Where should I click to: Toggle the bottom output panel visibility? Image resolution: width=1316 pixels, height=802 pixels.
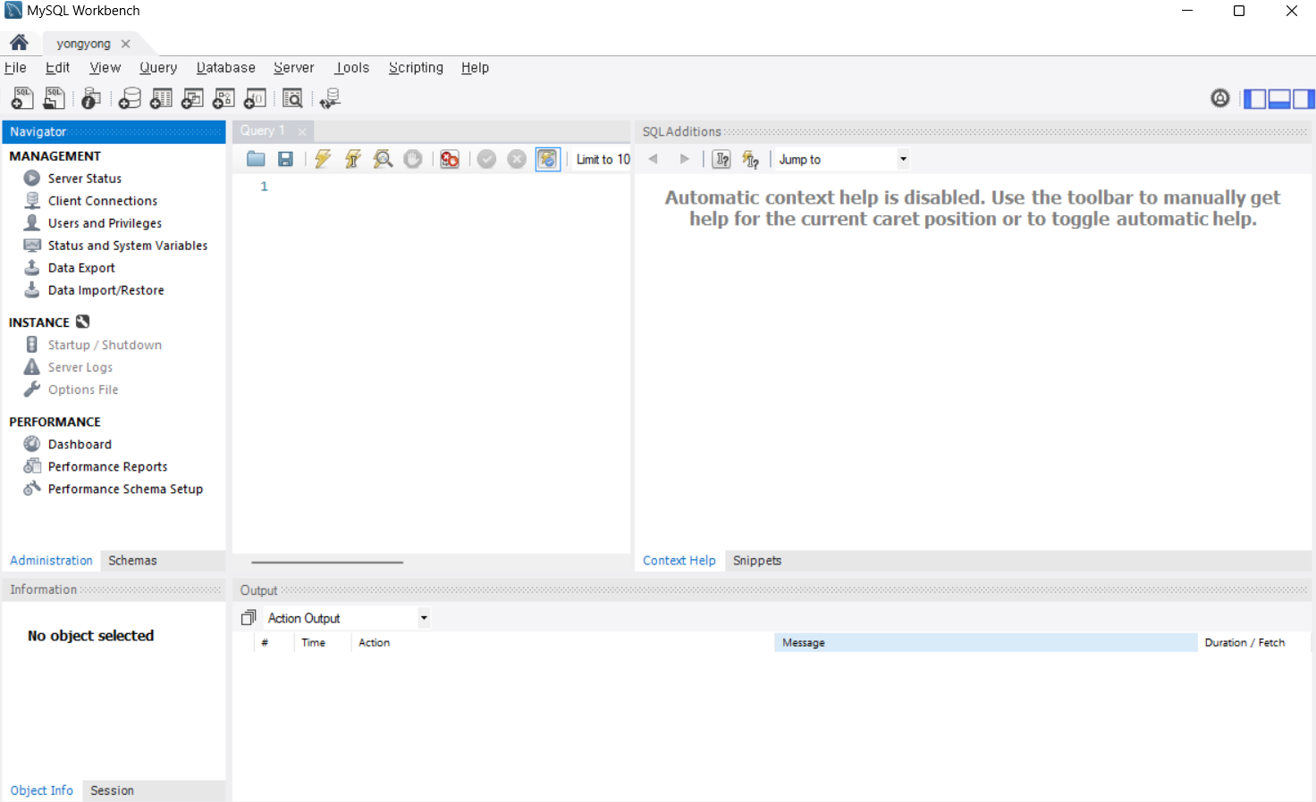[x=1279, y=98]
